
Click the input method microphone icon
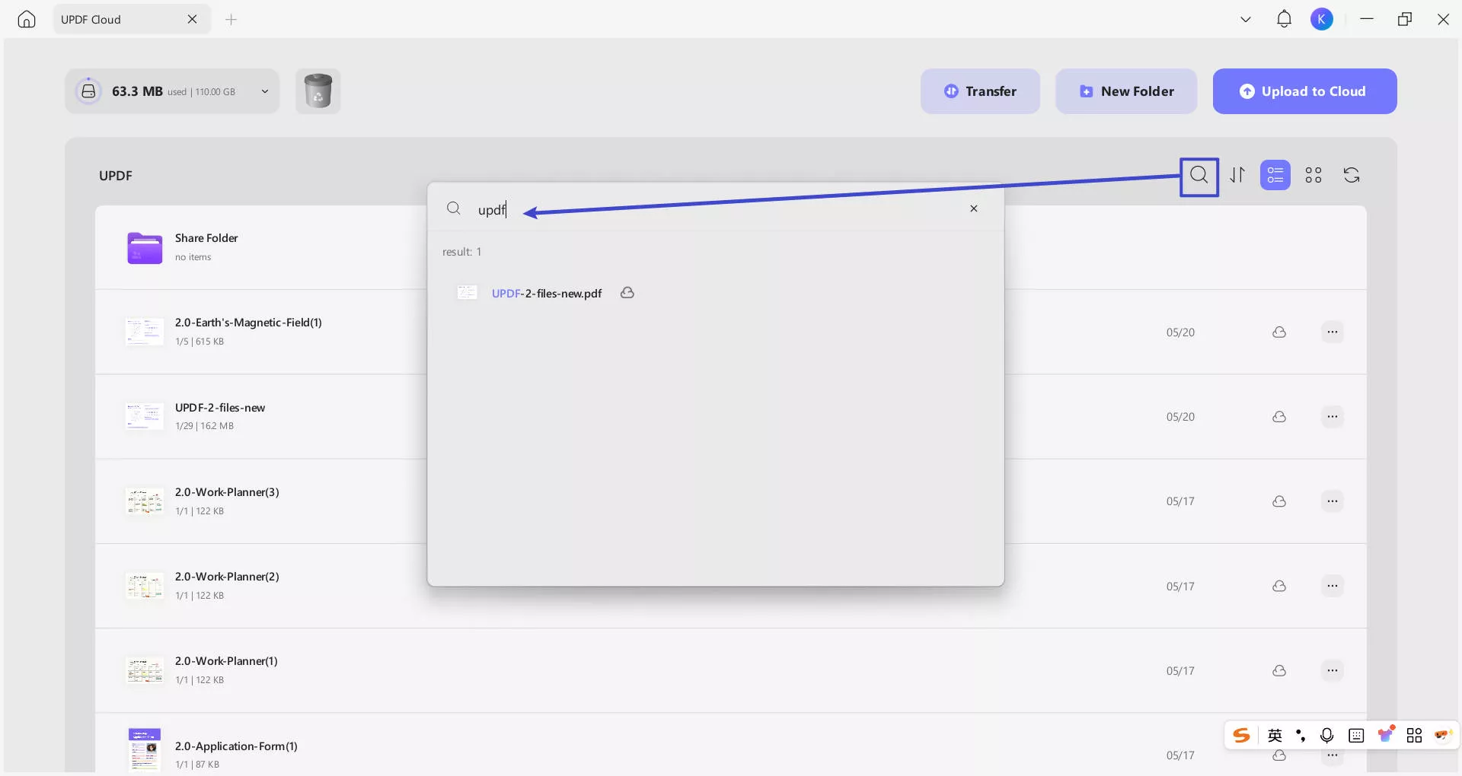[x=1326, y=735]
